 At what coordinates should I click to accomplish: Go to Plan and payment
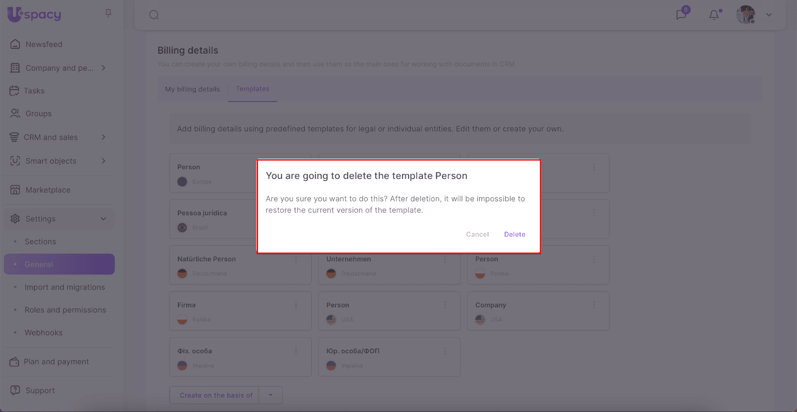[56, 362]
